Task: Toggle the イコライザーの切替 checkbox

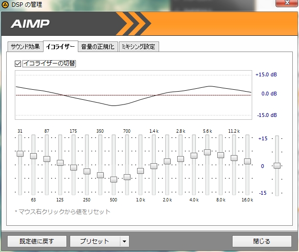Action: (x=18, y=63)
